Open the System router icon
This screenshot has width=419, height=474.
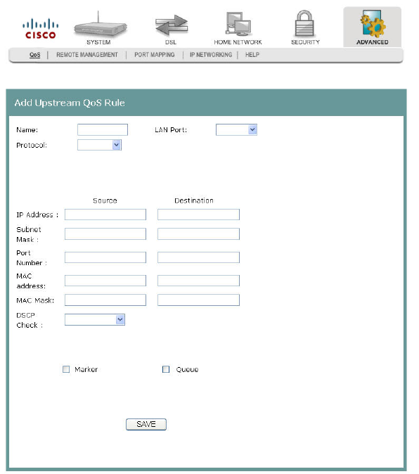tap(100, 24)
